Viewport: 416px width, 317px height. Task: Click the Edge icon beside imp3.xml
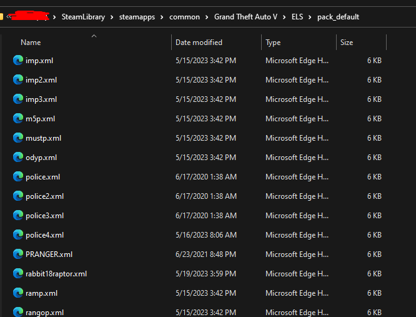coord(18,99)
